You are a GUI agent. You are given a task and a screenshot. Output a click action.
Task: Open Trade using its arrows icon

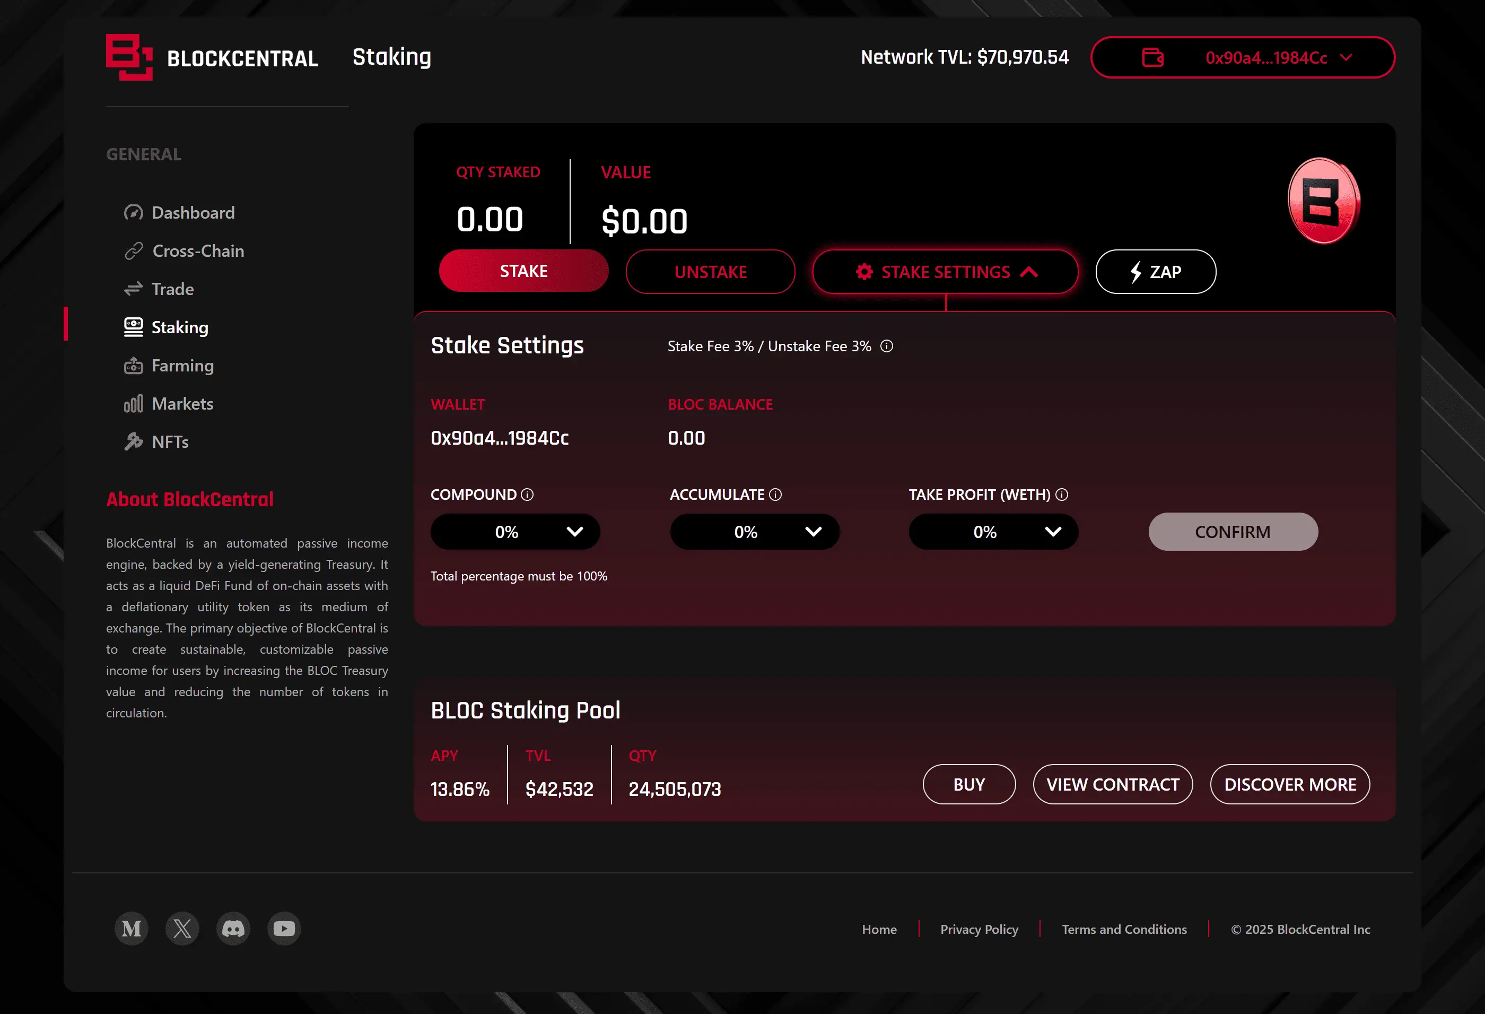[x=134, y=288]
